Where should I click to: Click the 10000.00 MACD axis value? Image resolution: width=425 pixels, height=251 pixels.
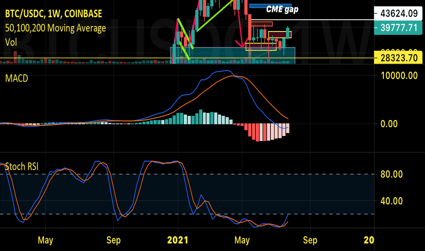coord(399,76)
